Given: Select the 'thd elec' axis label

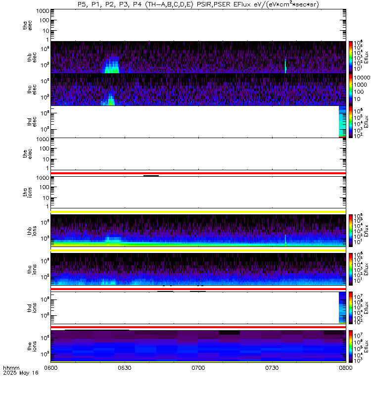Looking at the screenshot, I should [x=32, y=122].
